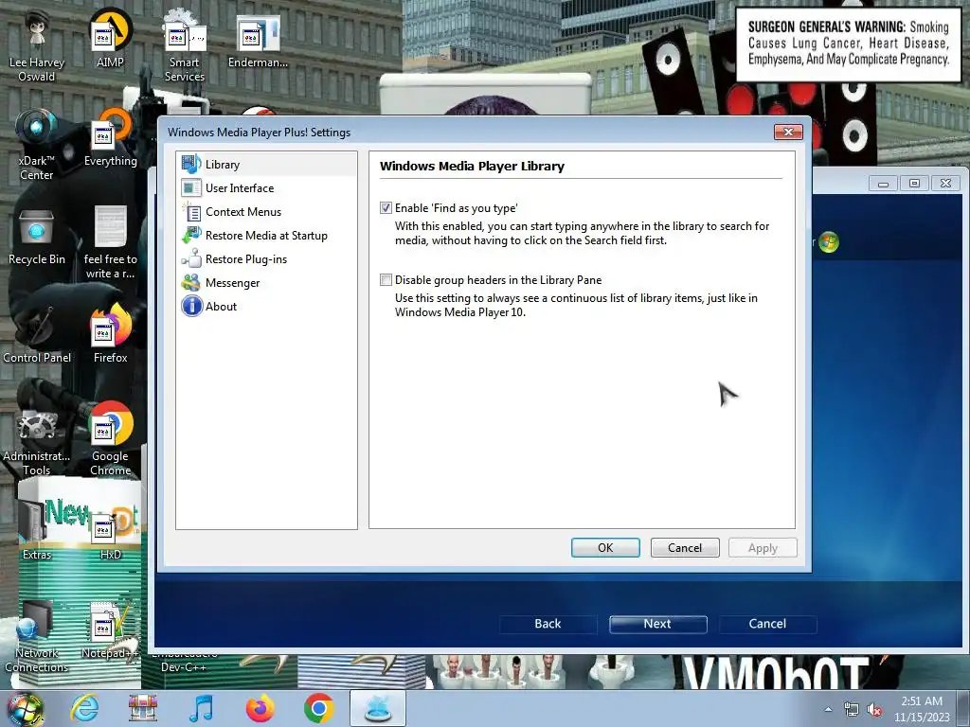The width and height of the screenshot is (970, 727).
Task: Confirm settings with the OK button
Action: click(605, 548)
